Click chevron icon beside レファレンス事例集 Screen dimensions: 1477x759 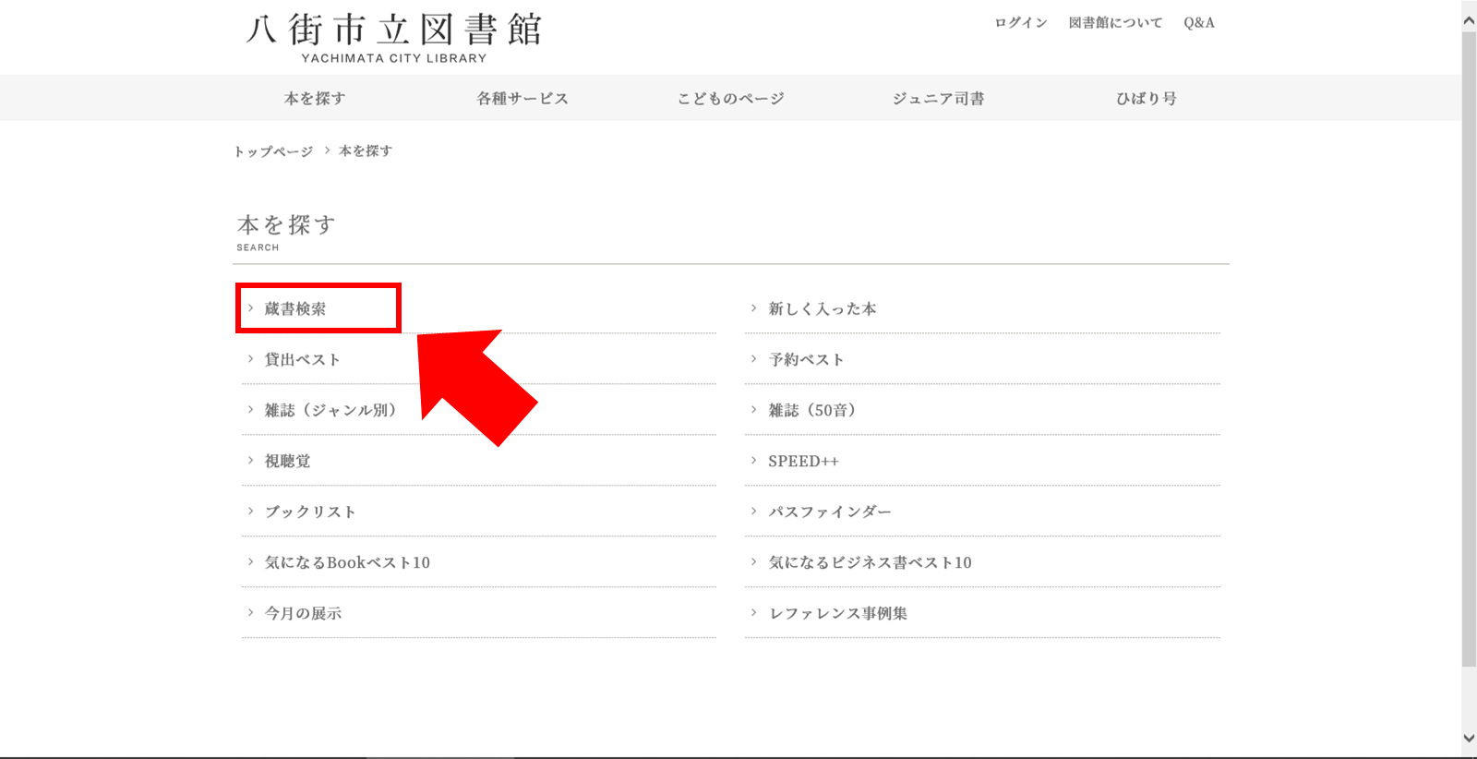coord(753,613)
